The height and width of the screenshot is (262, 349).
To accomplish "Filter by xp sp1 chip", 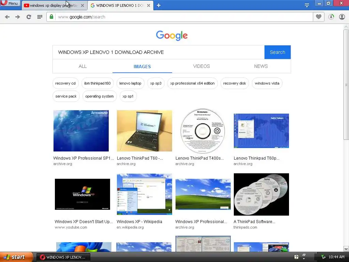I will click(x=128, y=96).
